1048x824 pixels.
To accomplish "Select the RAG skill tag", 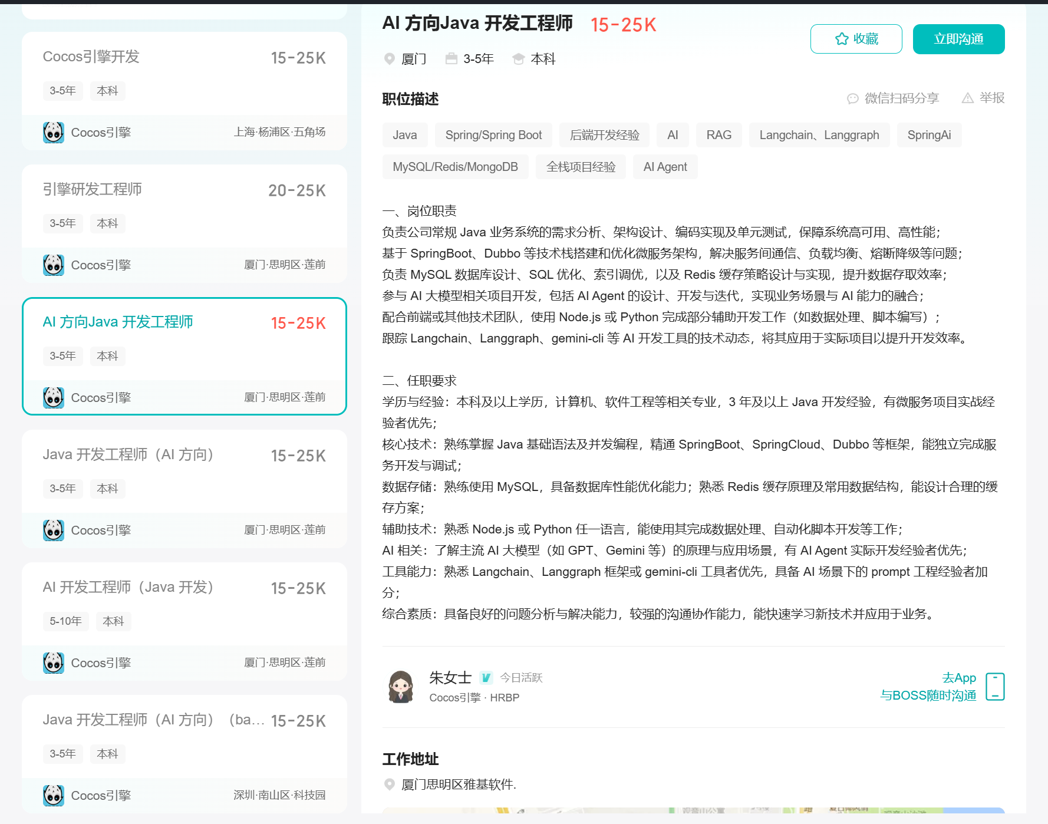I will pyautogui.click(x=719, y=135).
